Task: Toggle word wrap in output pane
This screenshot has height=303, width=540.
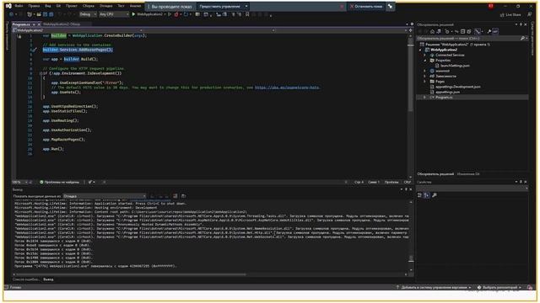Action: 184,196
